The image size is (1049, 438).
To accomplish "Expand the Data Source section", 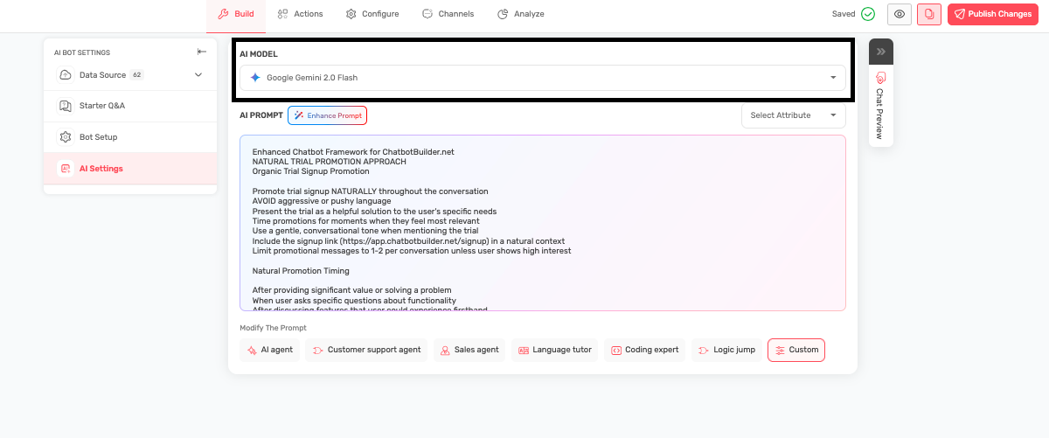I will click(198, 75).
